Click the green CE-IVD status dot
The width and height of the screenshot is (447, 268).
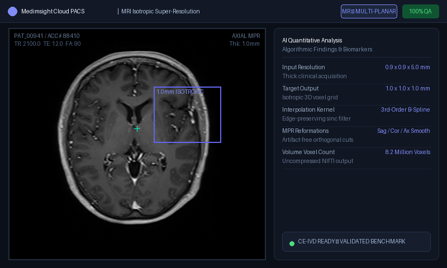tap(292, 243)
